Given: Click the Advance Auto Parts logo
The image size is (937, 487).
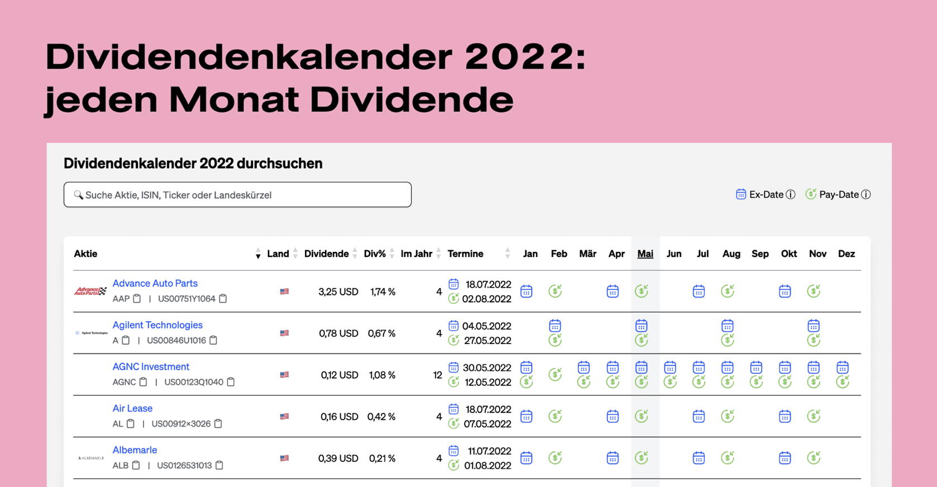Looking at the screenshot, I should coord(90,291).
